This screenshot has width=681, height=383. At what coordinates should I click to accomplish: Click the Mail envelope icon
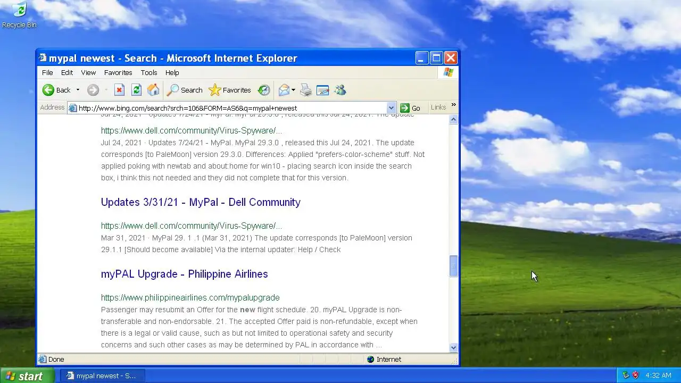coord(284,90)
